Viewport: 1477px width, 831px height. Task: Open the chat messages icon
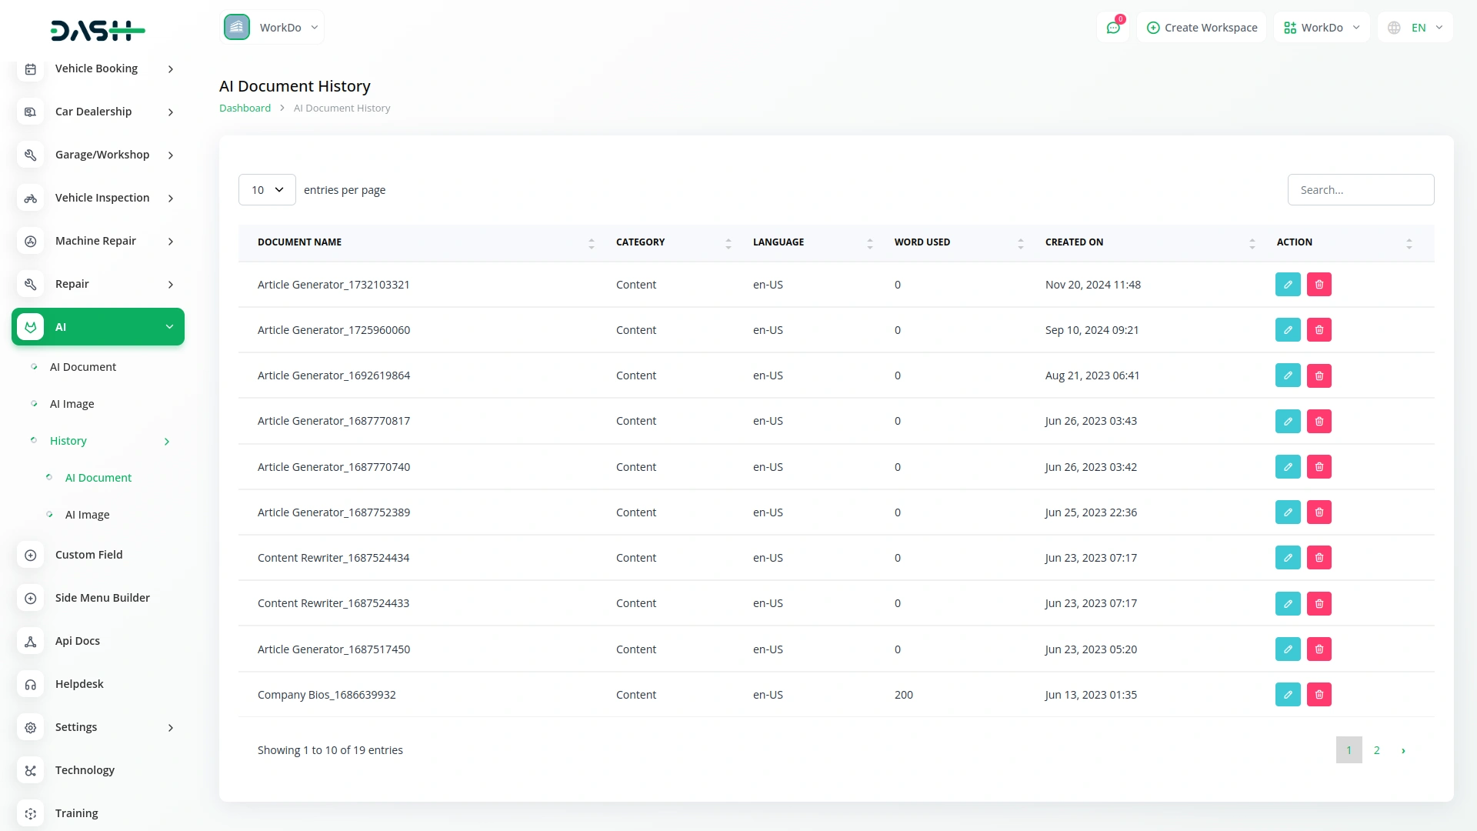pyautogui.click(x=1112, y=28)
